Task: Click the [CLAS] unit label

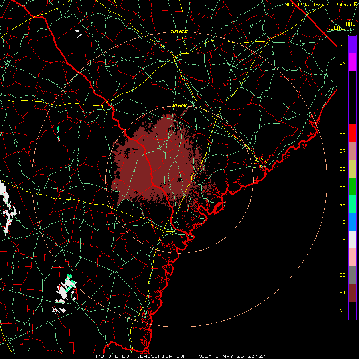Action: tap(337, 28)
